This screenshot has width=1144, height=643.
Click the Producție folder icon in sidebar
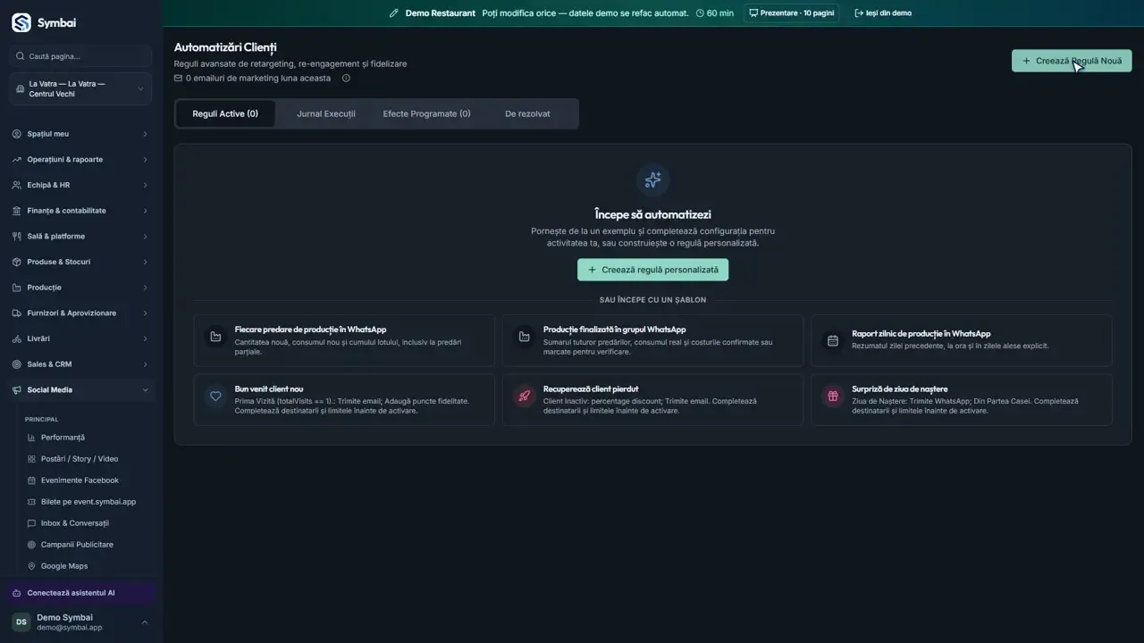pyautogui.click(x=17, y=288)
